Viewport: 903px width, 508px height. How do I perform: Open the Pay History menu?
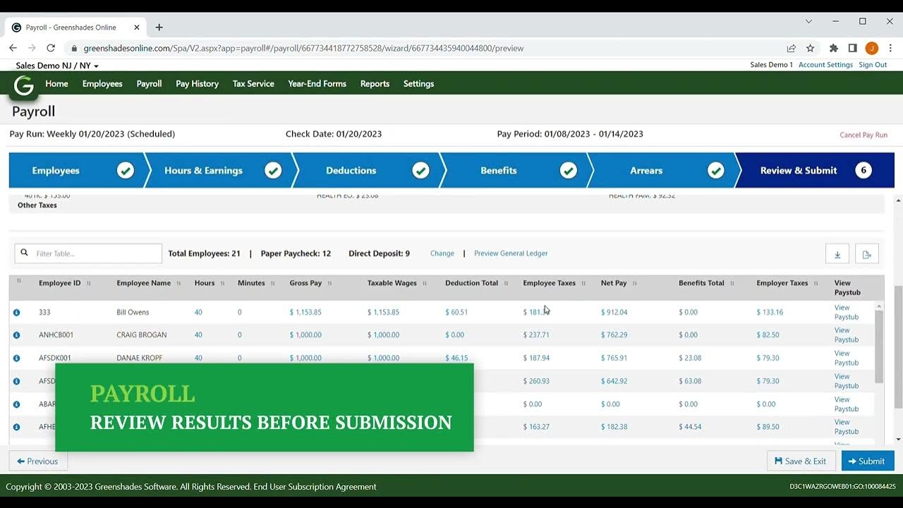point(197,84)
